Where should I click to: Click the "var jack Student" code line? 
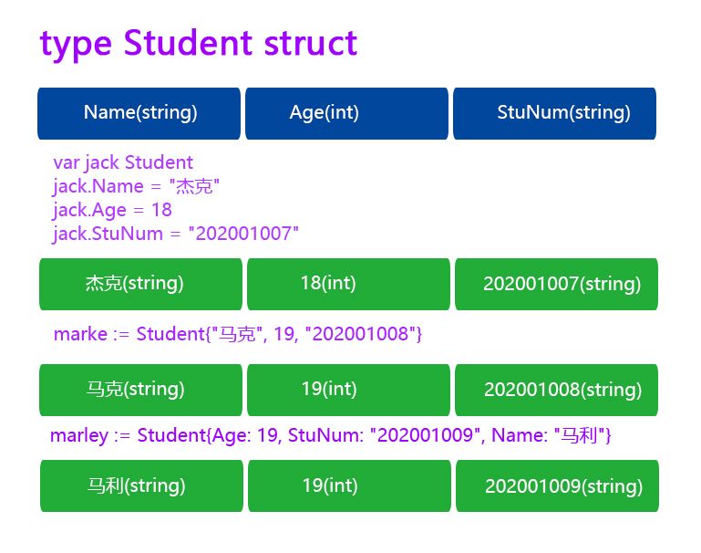(123, 162)
